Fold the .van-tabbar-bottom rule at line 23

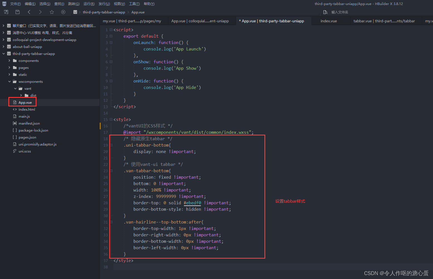111,171
